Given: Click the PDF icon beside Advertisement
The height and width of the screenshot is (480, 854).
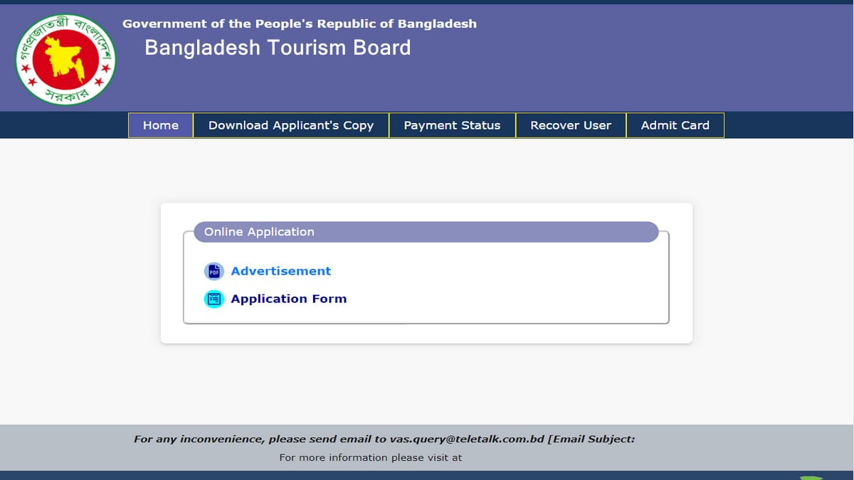Looking at the screenshot, I should (x=214, y=272).
